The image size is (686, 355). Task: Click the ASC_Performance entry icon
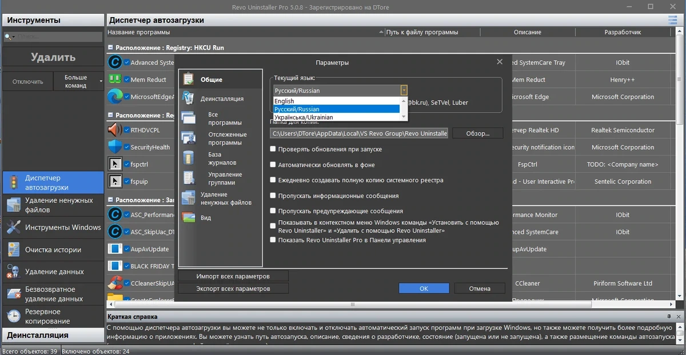tap(115, 215)
